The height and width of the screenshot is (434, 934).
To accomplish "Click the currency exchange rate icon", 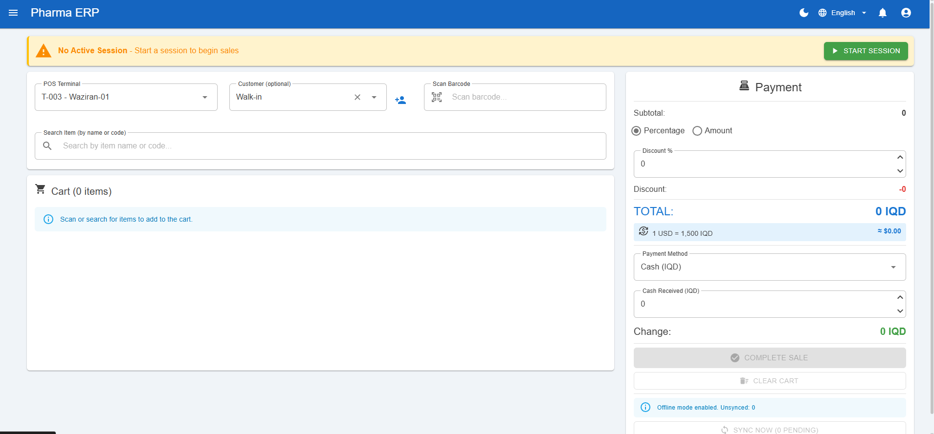I will [644, 231].
